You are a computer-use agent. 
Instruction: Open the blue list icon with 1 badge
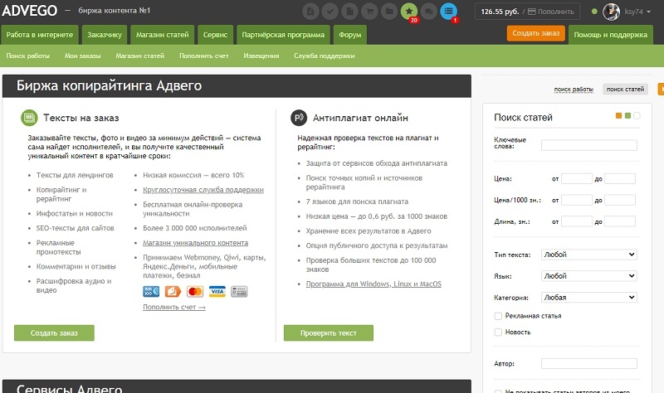(448, 12)
